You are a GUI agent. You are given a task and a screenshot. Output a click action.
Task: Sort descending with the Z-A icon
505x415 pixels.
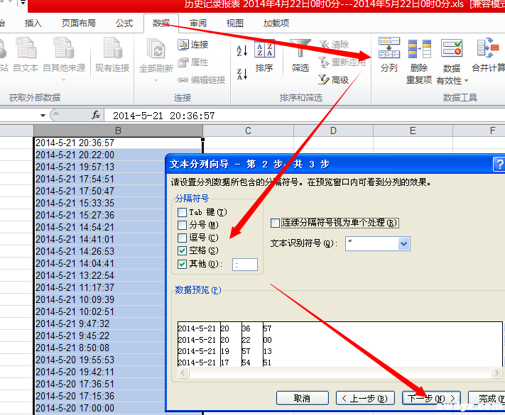(242, 74)
